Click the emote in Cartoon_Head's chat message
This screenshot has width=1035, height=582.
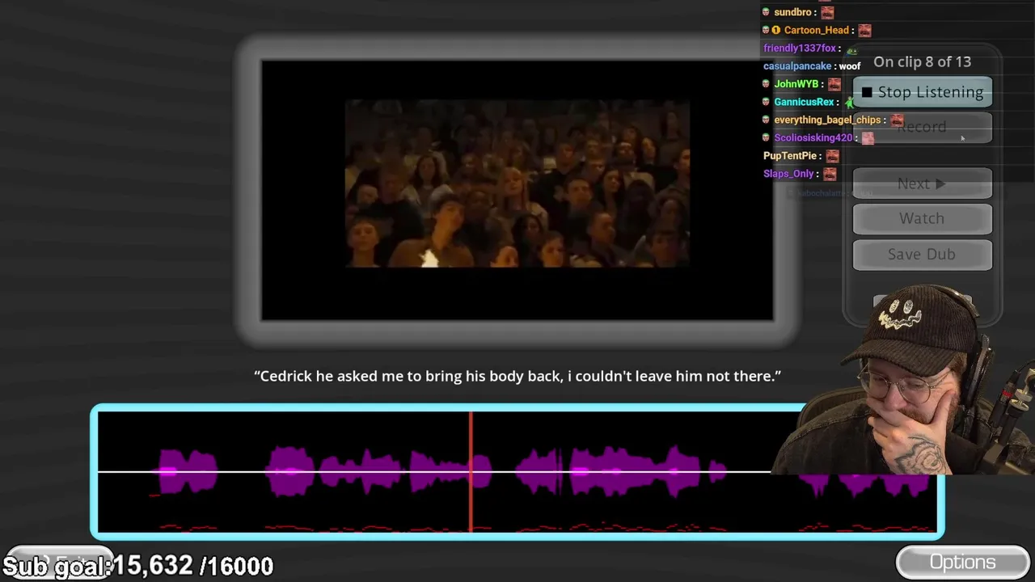865,31
